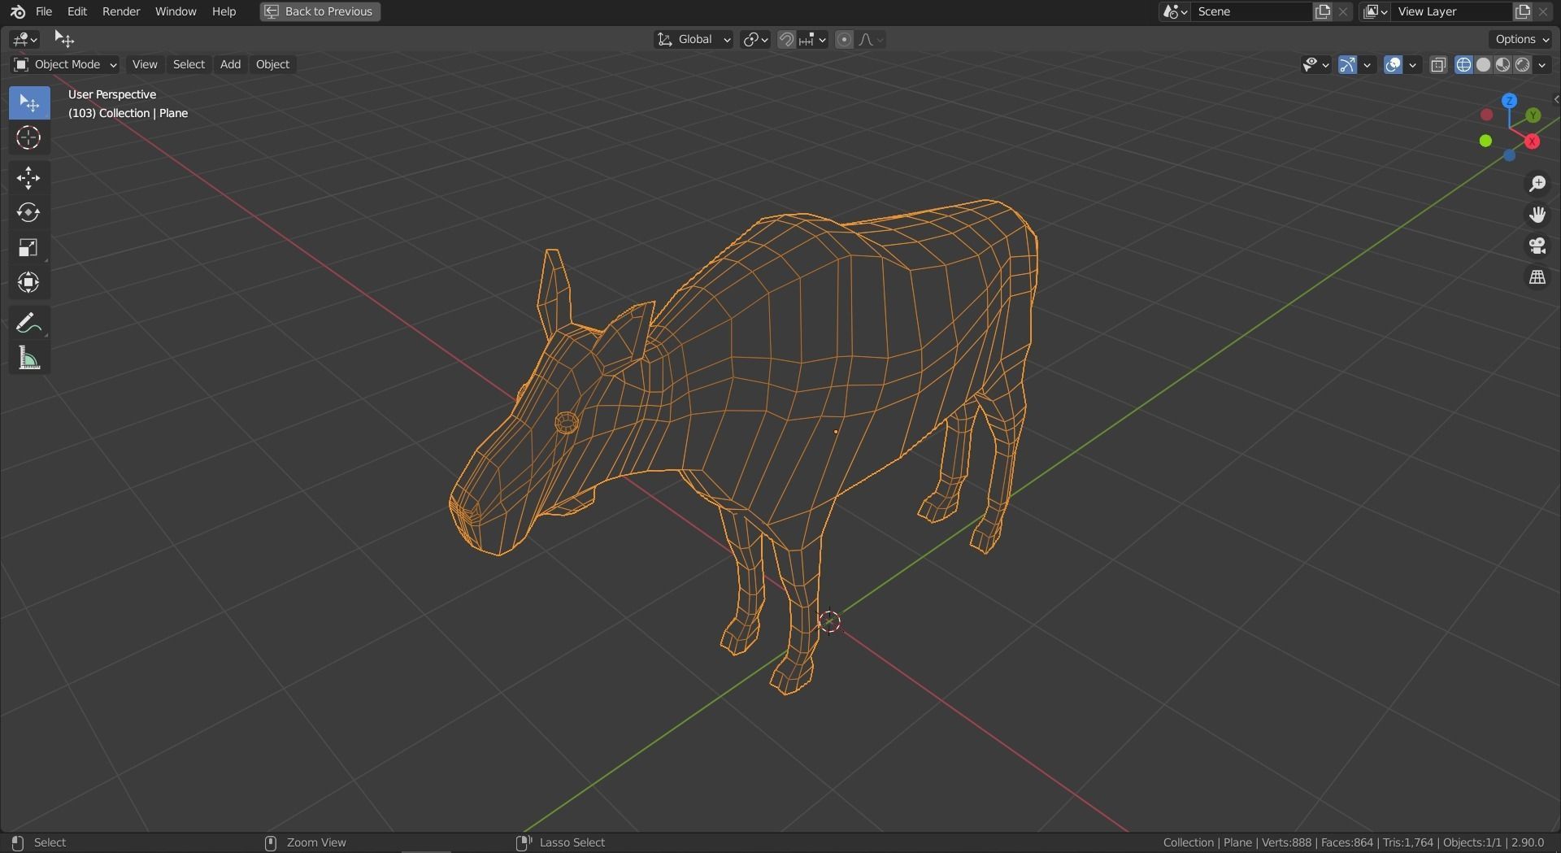Toggle snapping magnet

(786, 39)
